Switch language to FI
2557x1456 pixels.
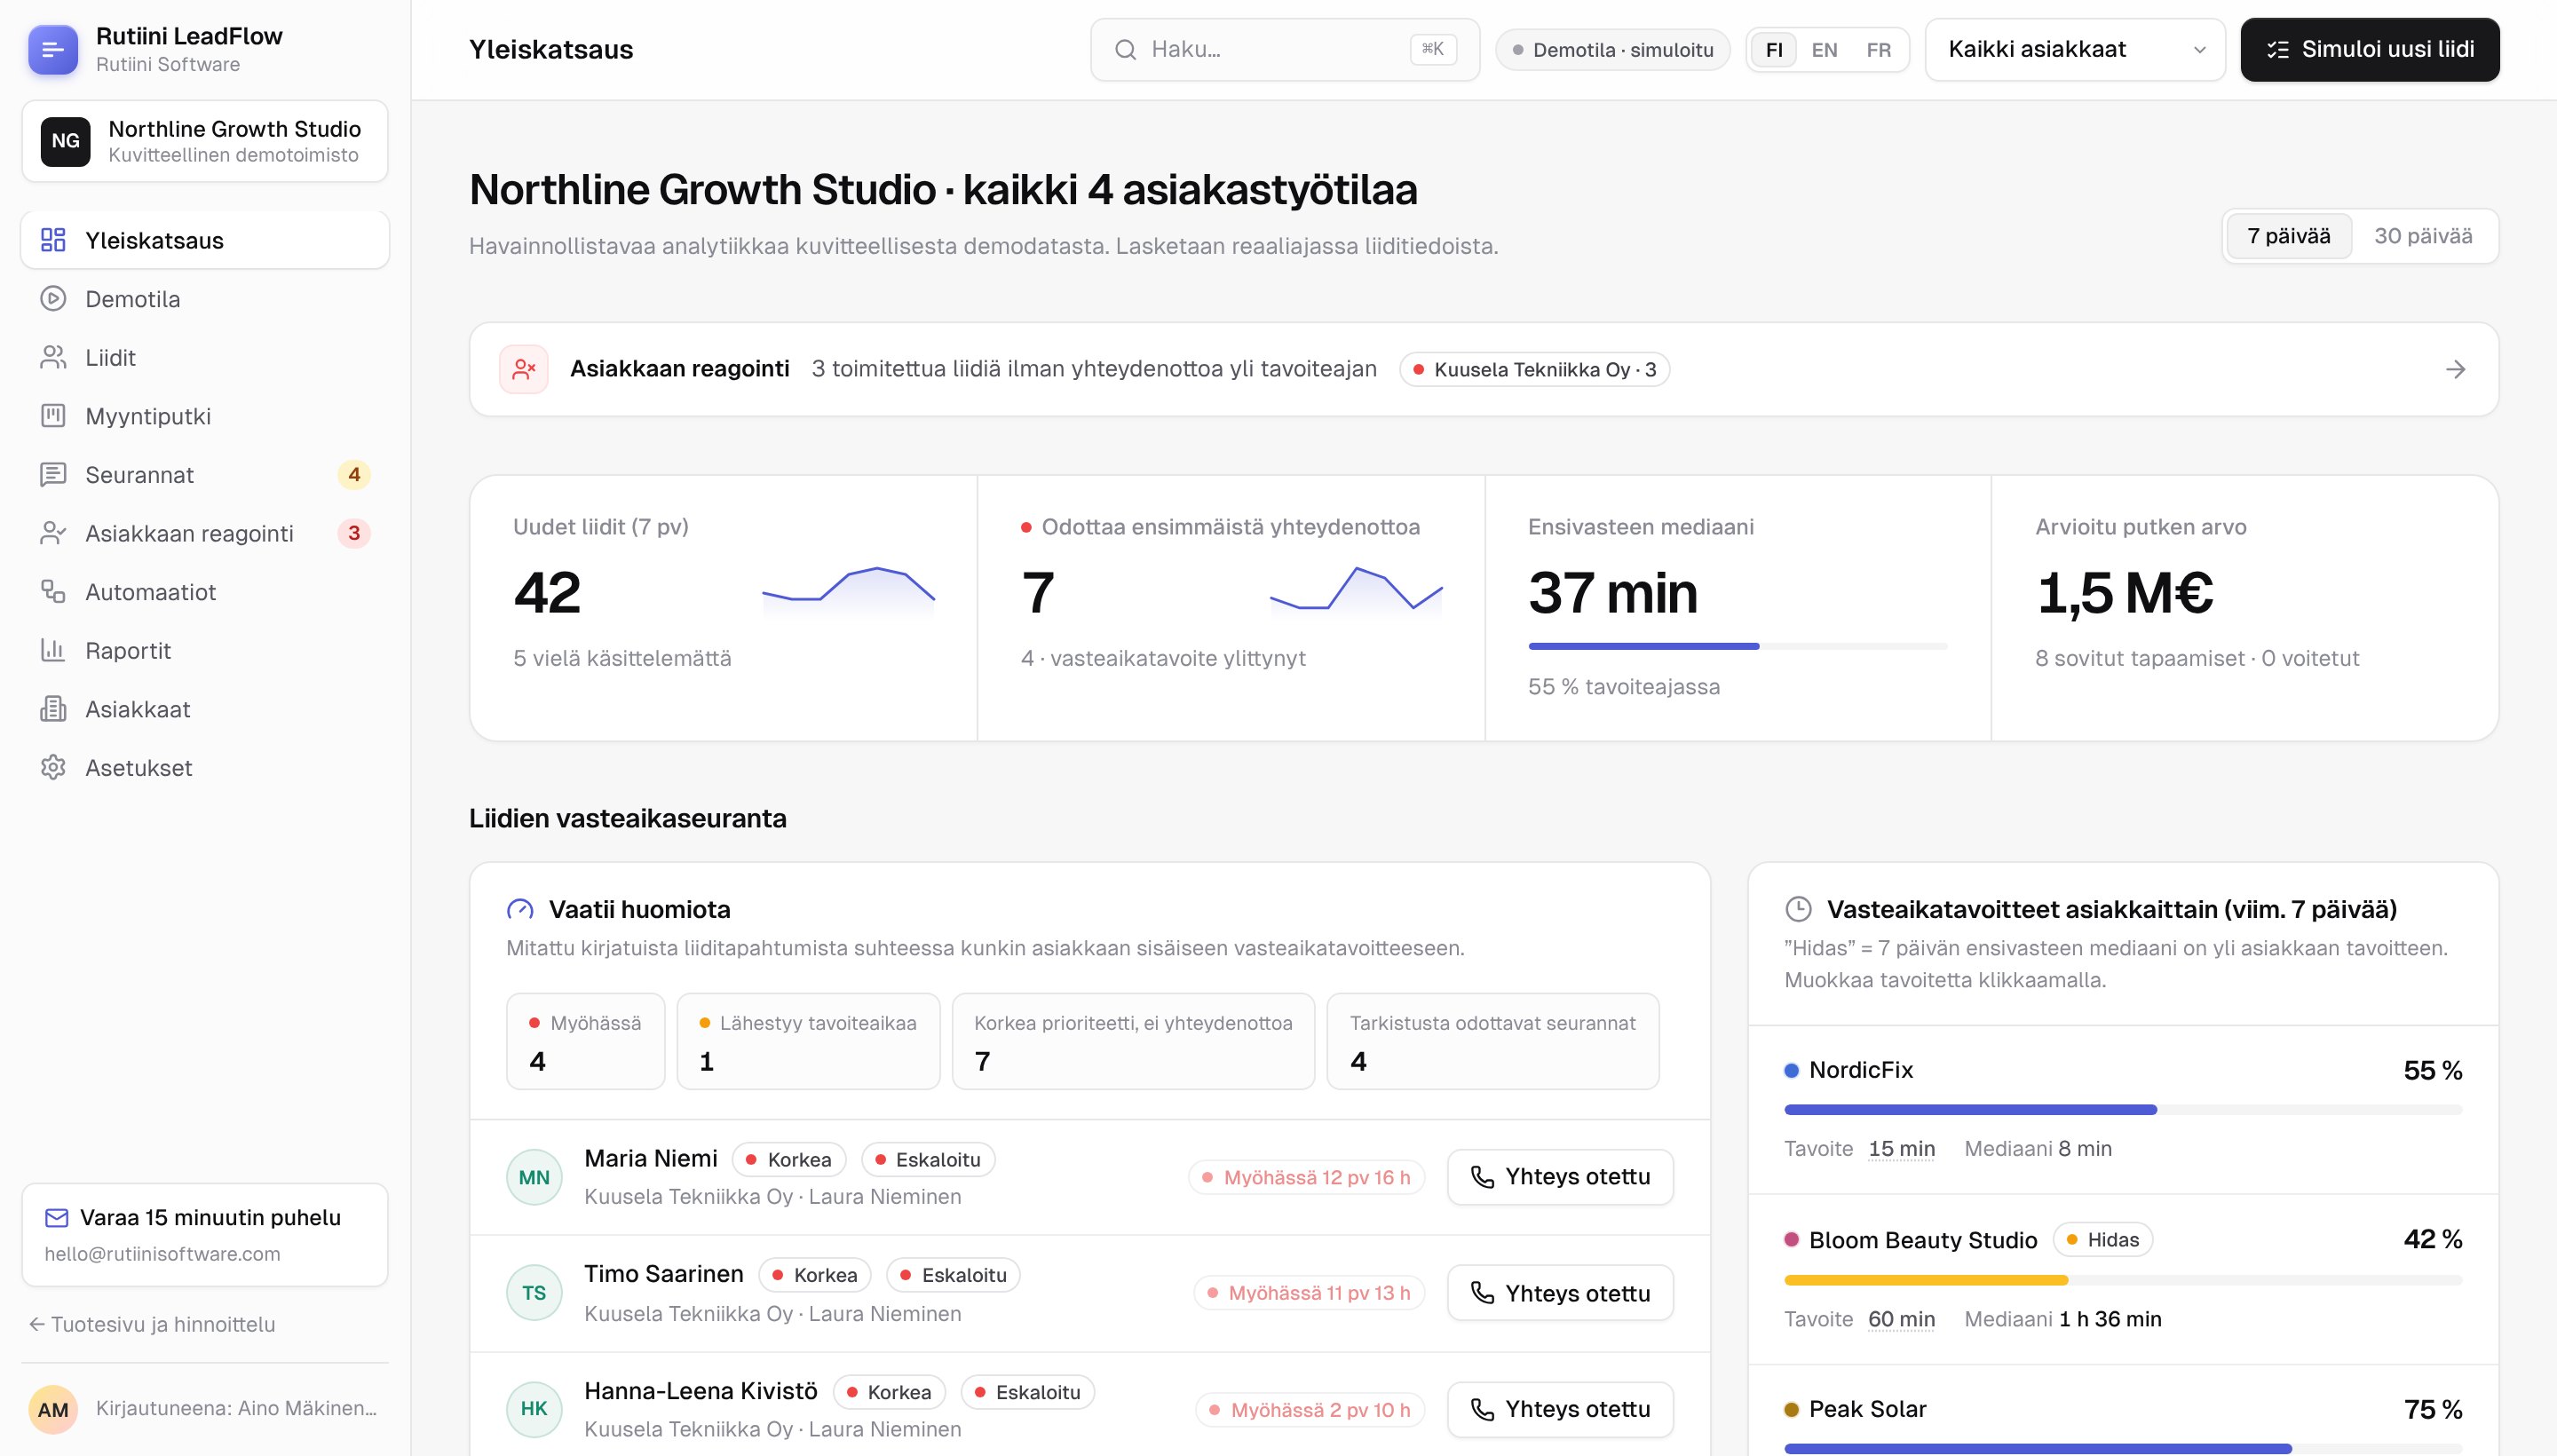pyautogui.click(x=1774, y=50)
